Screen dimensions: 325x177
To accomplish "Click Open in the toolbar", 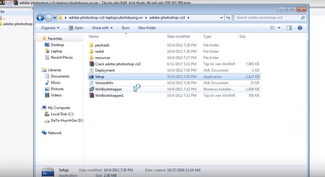I will coord(76,28).
